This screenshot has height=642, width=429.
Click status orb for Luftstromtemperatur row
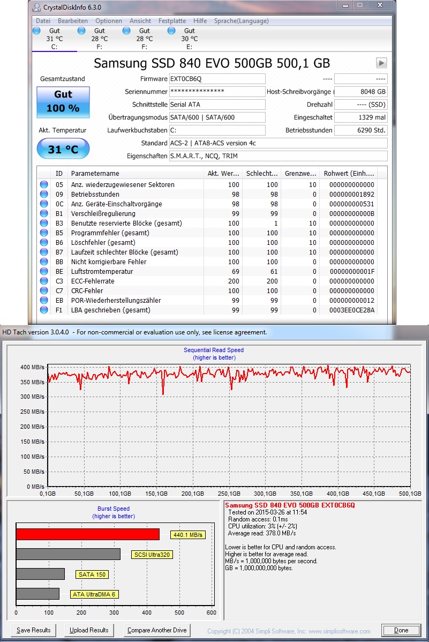[44, 271]
